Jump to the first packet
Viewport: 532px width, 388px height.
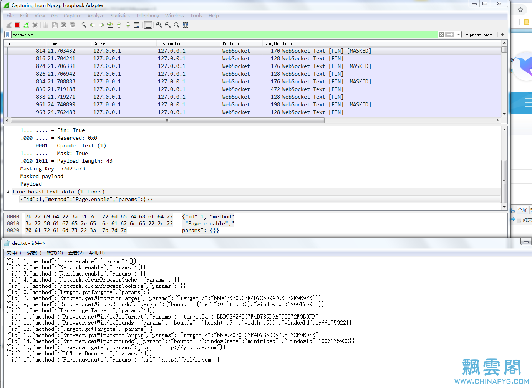click(x=119, y=25)
